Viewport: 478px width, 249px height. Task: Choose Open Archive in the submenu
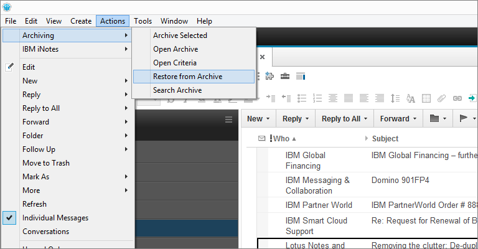[x=194, y=49]
